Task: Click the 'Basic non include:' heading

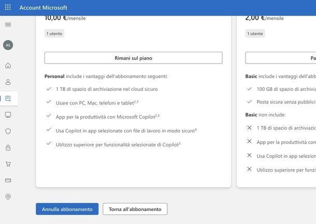Action: 265,115
